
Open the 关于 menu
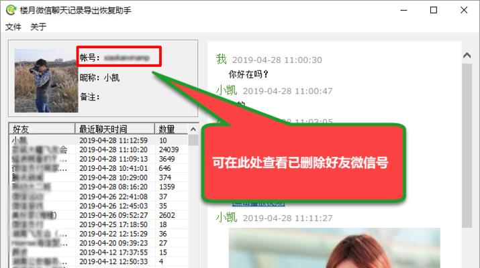pos(38,27)
